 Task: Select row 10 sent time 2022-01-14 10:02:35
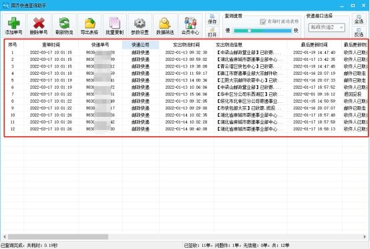tap(186, 115)
